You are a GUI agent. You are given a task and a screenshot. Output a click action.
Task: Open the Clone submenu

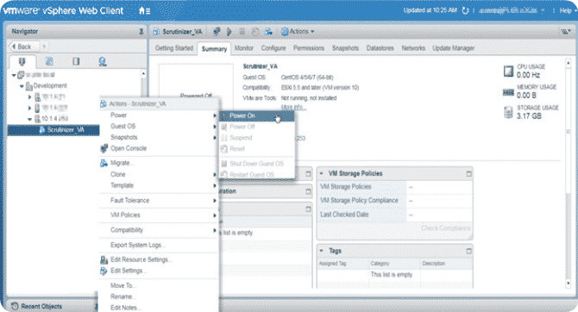tap(159, 174)
